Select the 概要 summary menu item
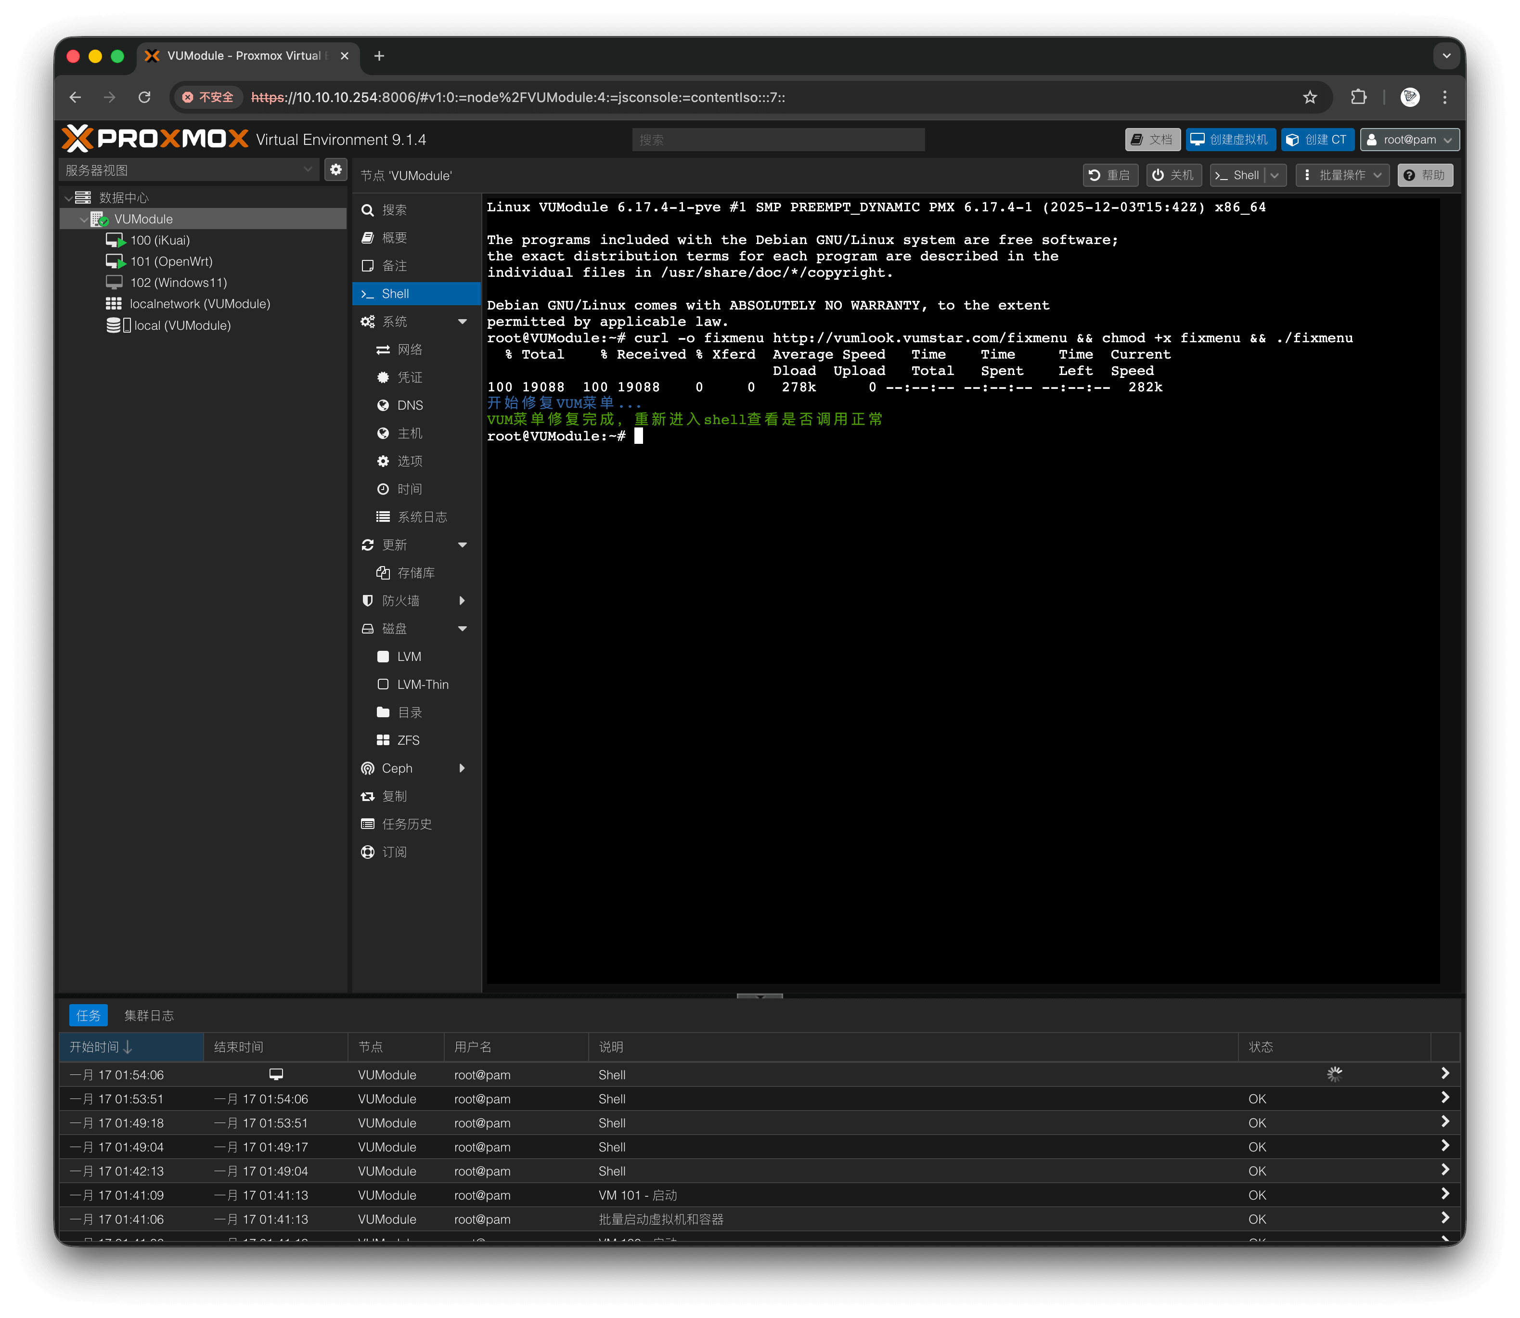The image size is (1520, 1318). (394, 238)
